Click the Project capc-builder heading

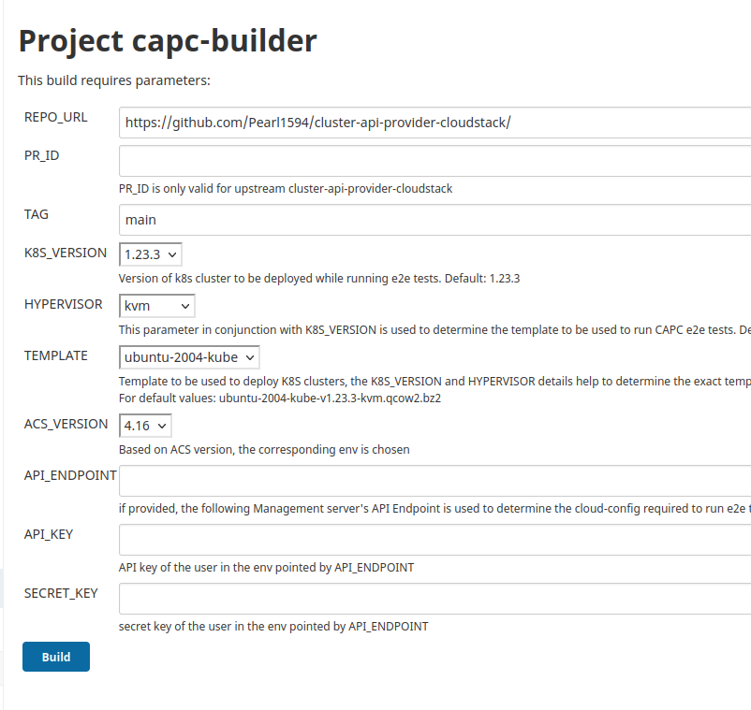(x=168, y=41)
